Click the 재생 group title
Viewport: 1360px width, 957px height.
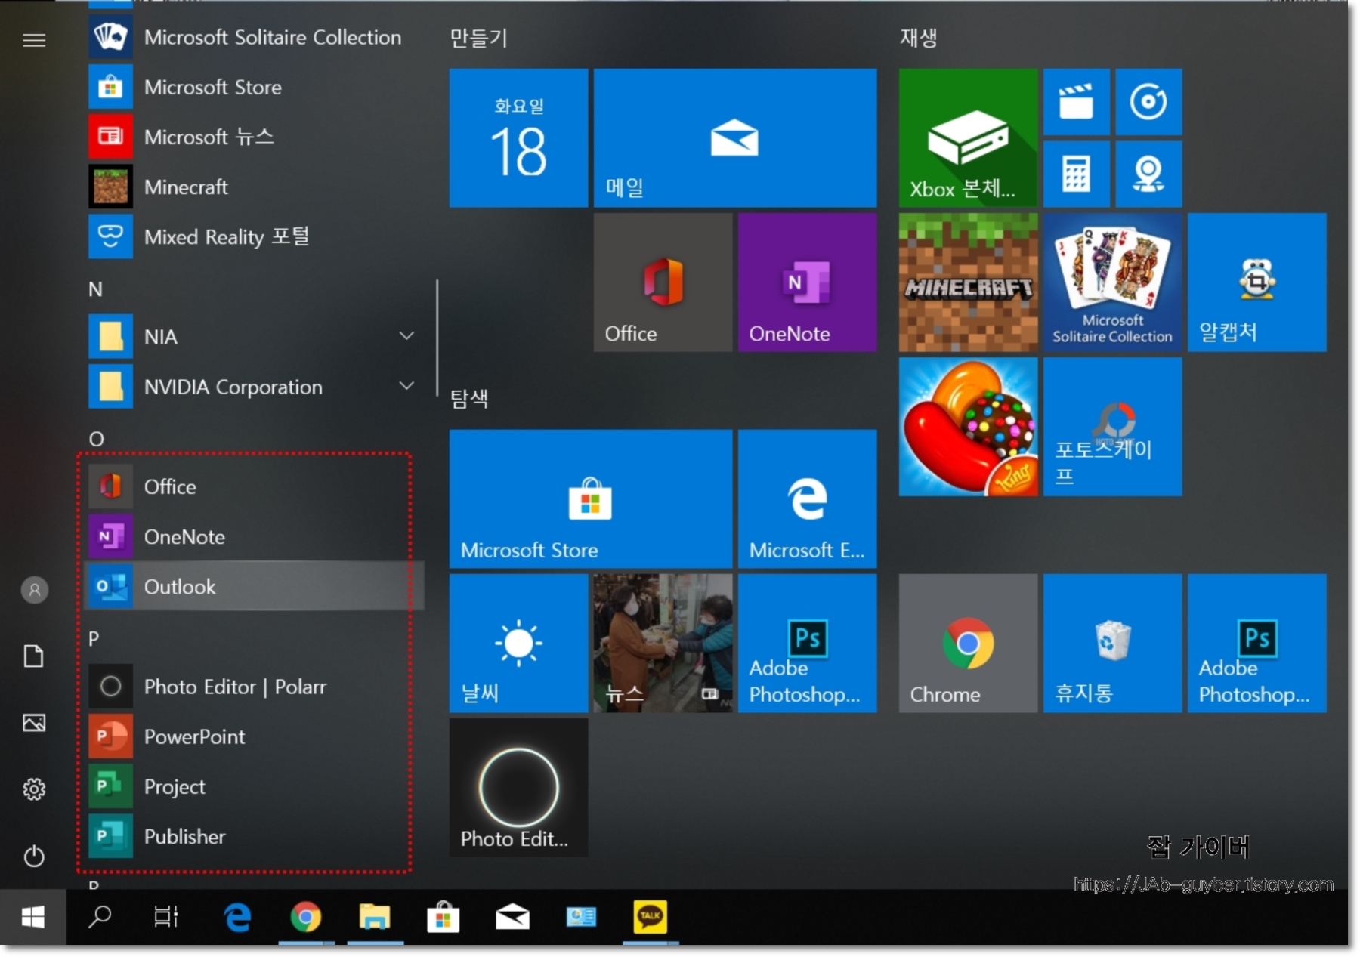(x=918, y=38)
